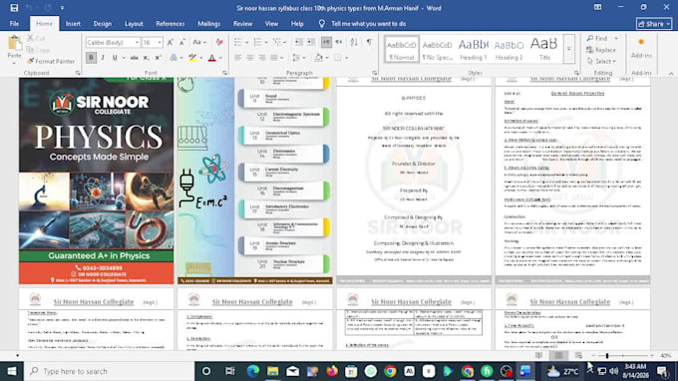678x381 pixels.
Task: Open Firefox from the taskbar
Action: [332, 371]
